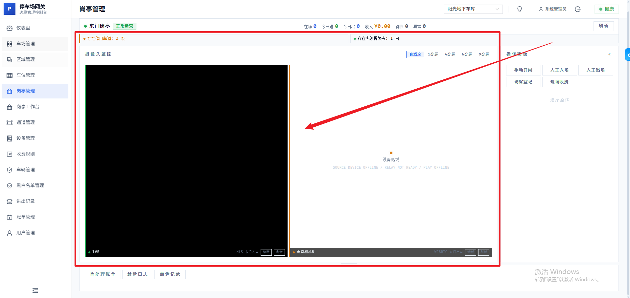Select 设备管理 device management in sidebar
This screenshot has width=630, height=298.
(x=25, y=138)
